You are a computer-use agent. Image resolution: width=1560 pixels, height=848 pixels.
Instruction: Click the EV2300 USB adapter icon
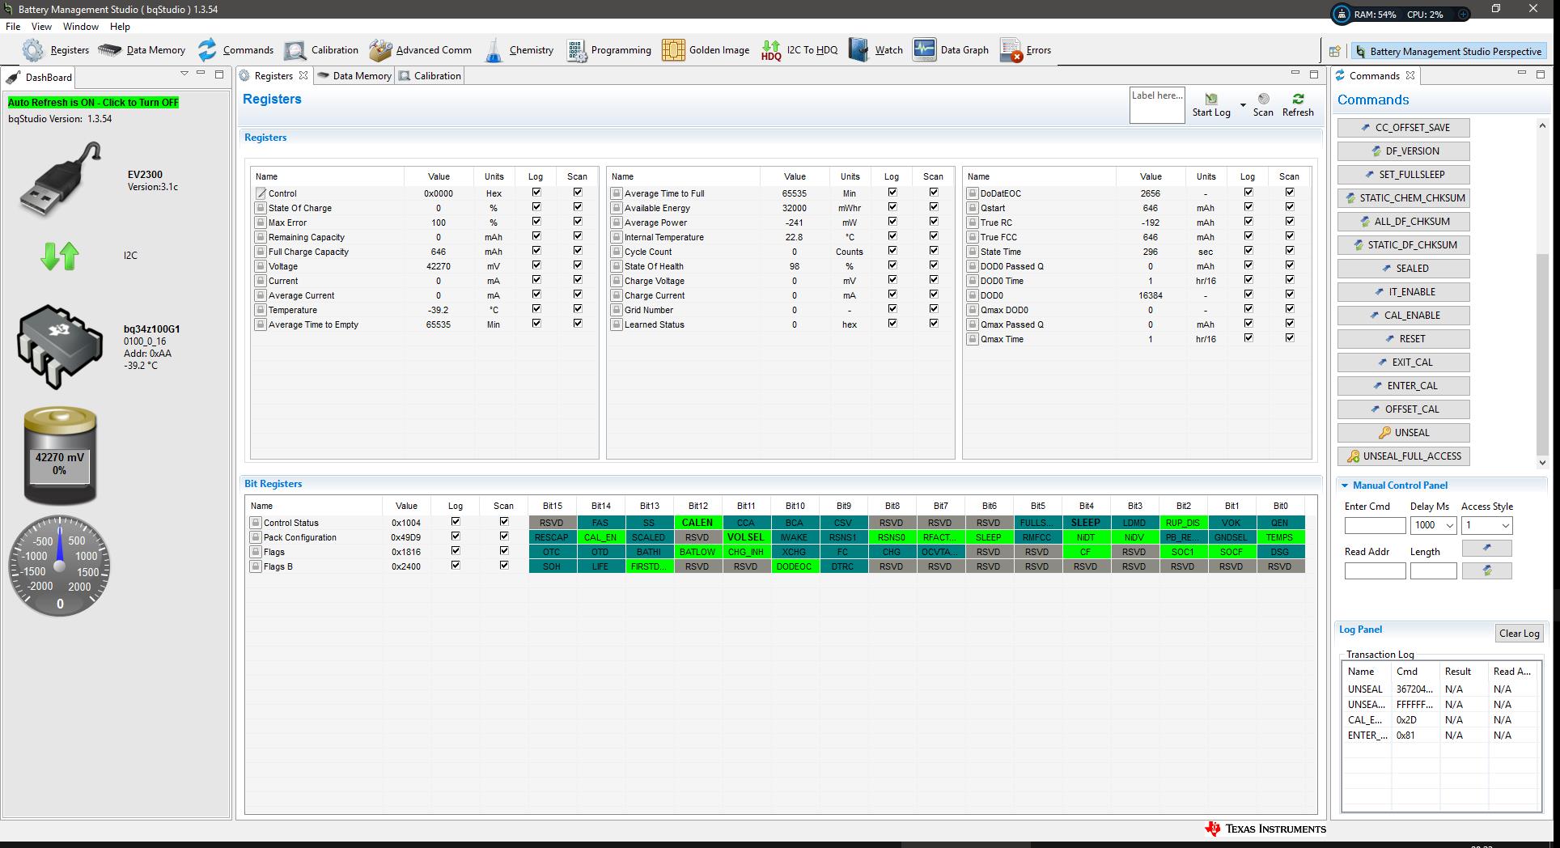click(61, 179)
